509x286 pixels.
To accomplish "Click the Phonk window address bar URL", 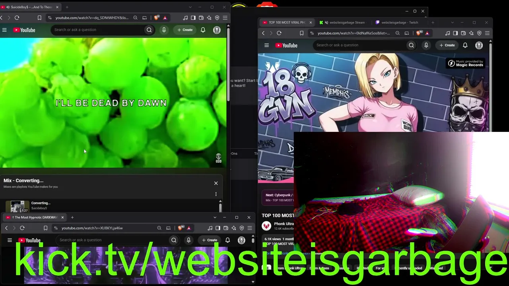I will coord(354,33).
